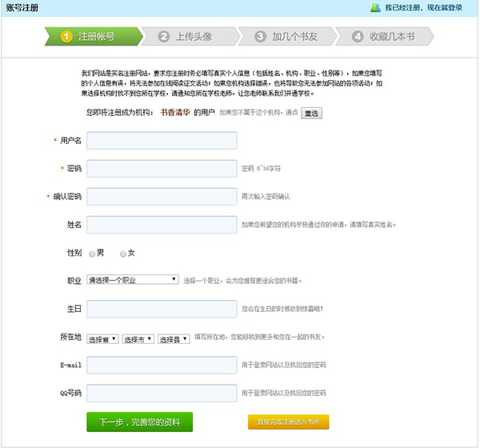Screen dimensions: 480x448
Task: Focus the 用户名 input field
Action: click(x=162, y=141)
